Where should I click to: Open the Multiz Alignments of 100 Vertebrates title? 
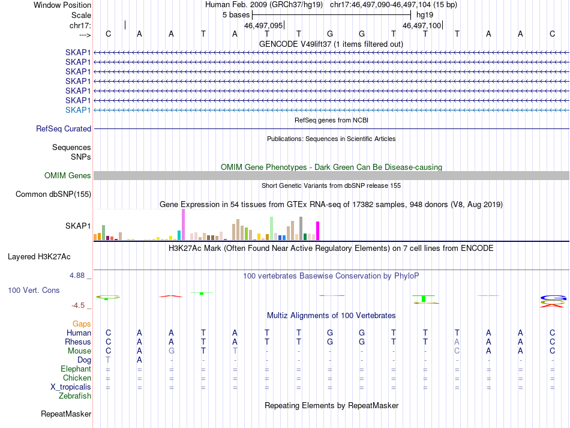(x=331, y=316)
